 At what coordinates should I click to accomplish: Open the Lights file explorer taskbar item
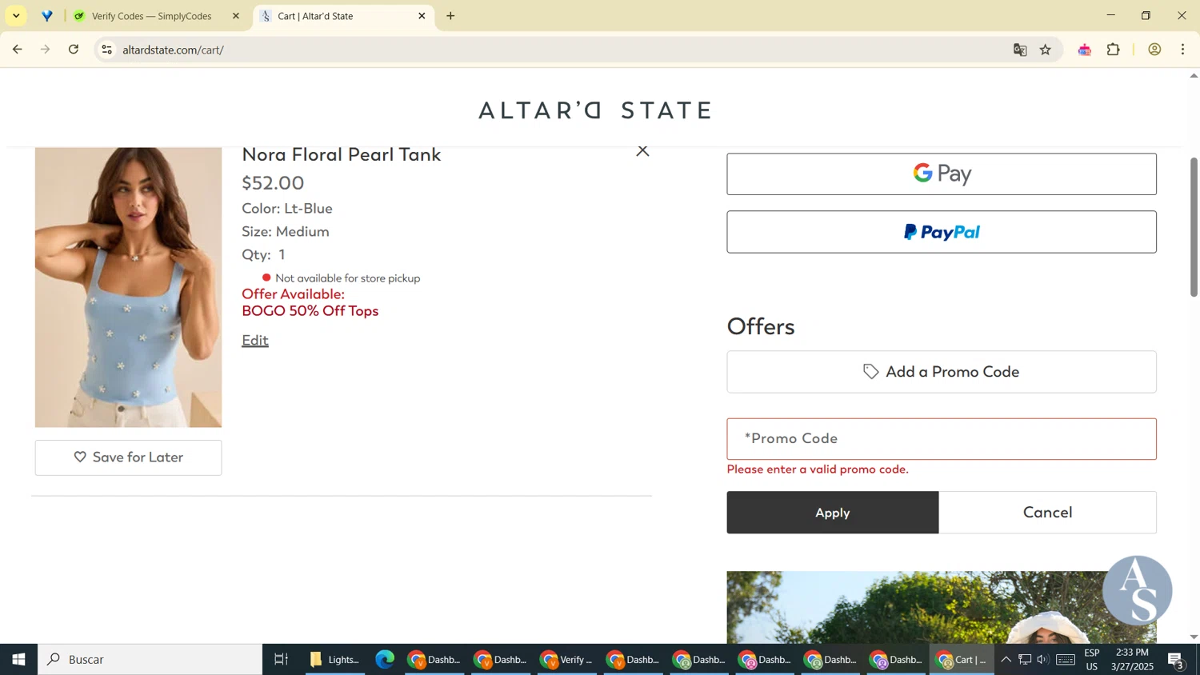335,660
